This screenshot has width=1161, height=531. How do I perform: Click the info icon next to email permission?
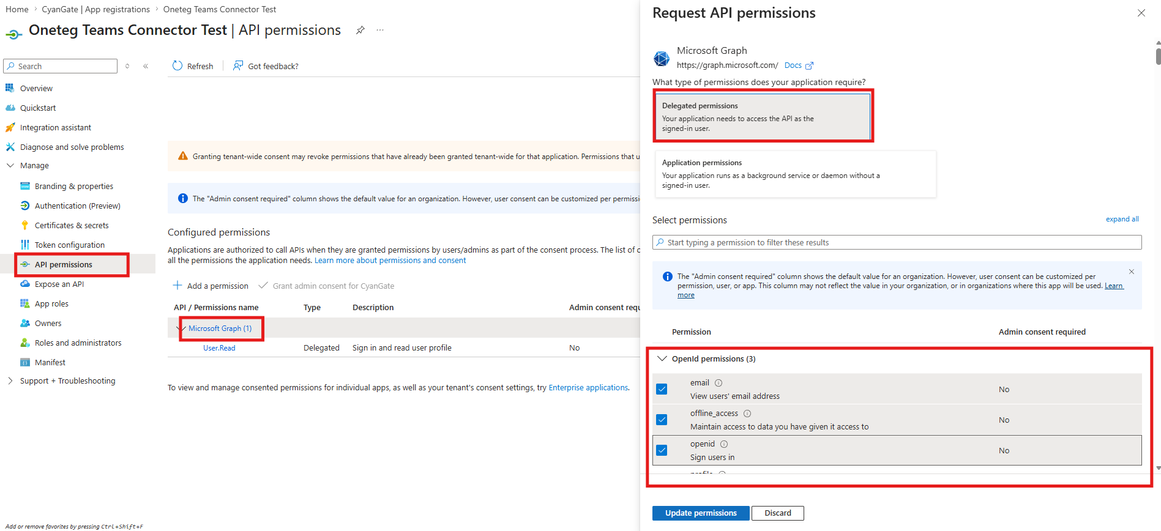tap(719, 383)
